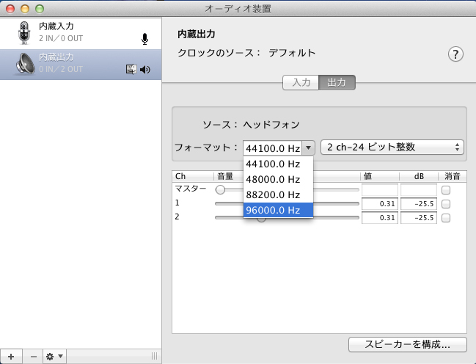Click the plus button to add device
The image size is (476, 364).
10,356
